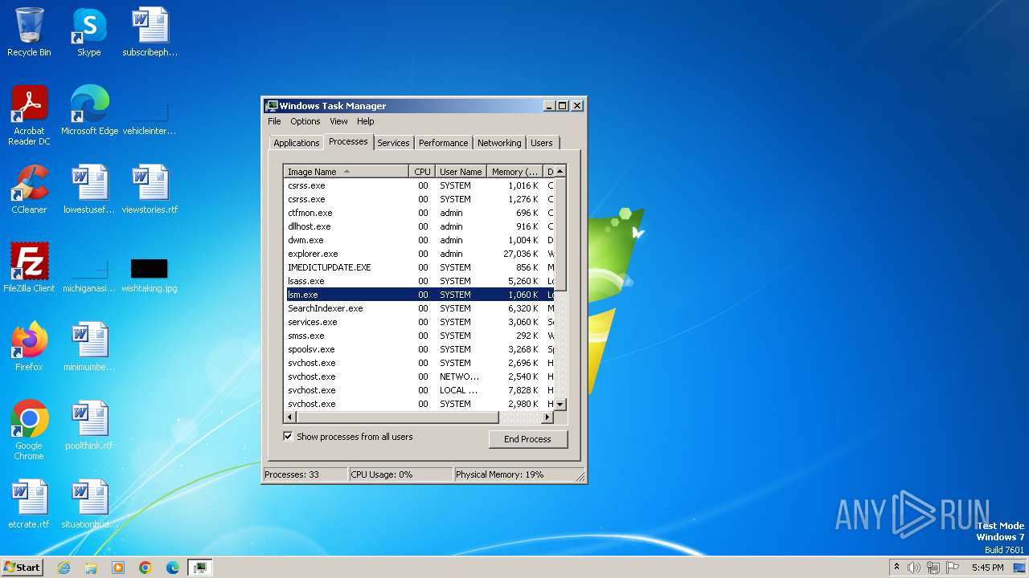Open the File menu in Task Manager
The image size is (1029, 578).
274,121
